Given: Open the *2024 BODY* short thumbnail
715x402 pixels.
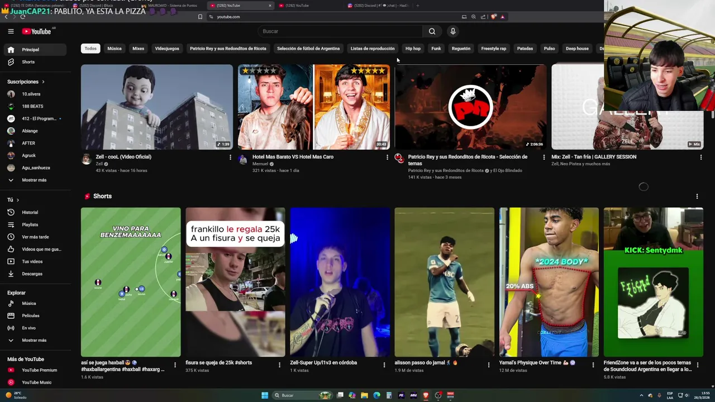Looking at the screenshot, I should (x=549, y=282).
